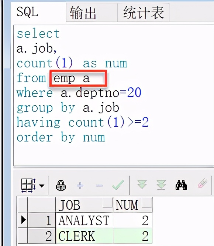The width and height of the screenshot is (214, 246).
Task: Click the 'select' keyword in editor
Action: pyautogui.click(x=38, y=34)
